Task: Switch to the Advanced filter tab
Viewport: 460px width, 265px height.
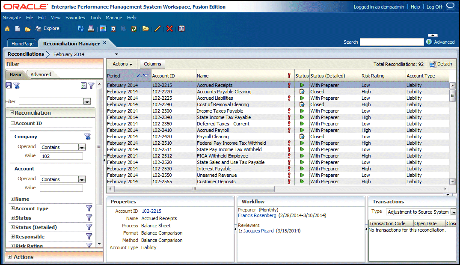Action: coord(41,74)
